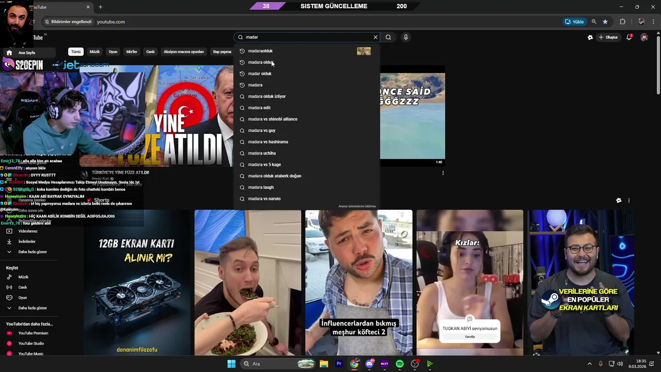Image resolution: width=661 pixels, height=372 pixels.
Task: Select suggestion "madara vs shinobi alliance"
Action: (307, 119)
